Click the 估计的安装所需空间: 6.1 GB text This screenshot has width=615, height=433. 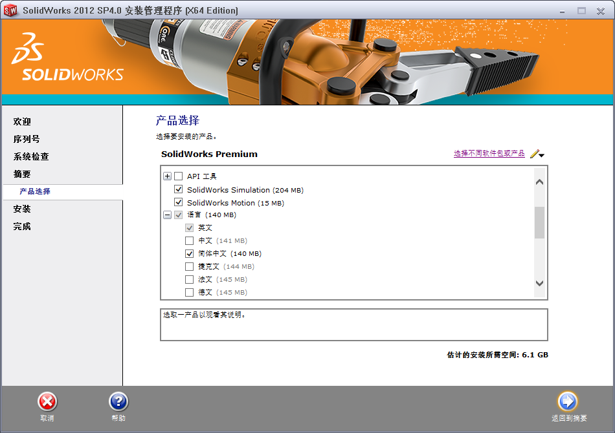click(x=497, y=355)
